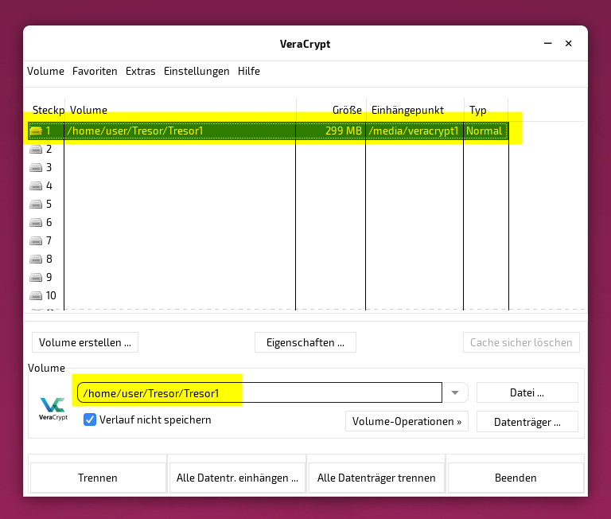Toggle the 'Verlauf nicht speichern' checkbox
The height and width of the screenshot is (519, 611).
(90, 419)
